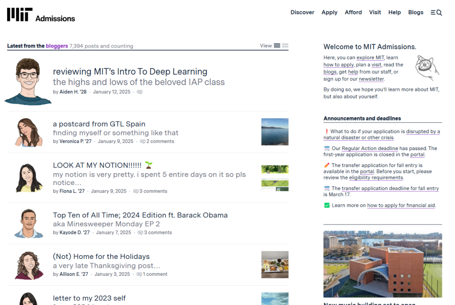Click the music building aerial photo
The width and height of the screenshot is (455, 305).
[383, 264]
